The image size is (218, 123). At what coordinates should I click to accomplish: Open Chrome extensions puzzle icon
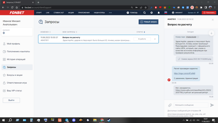tap(201, 8)
